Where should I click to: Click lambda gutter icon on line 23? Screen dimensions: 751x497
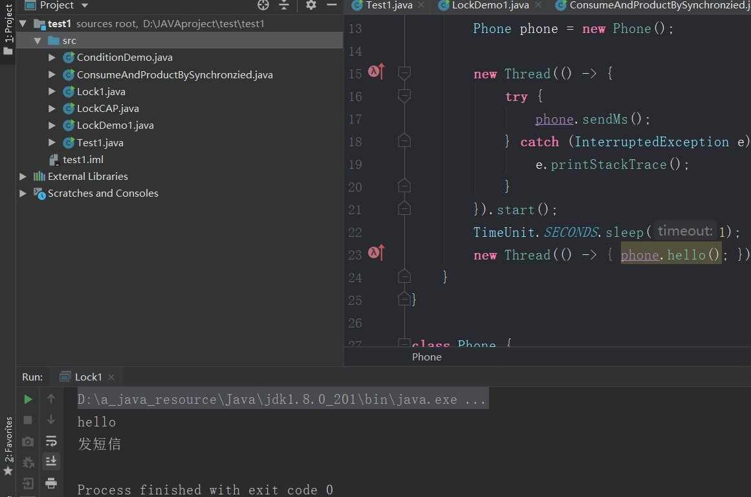[376, 252]
